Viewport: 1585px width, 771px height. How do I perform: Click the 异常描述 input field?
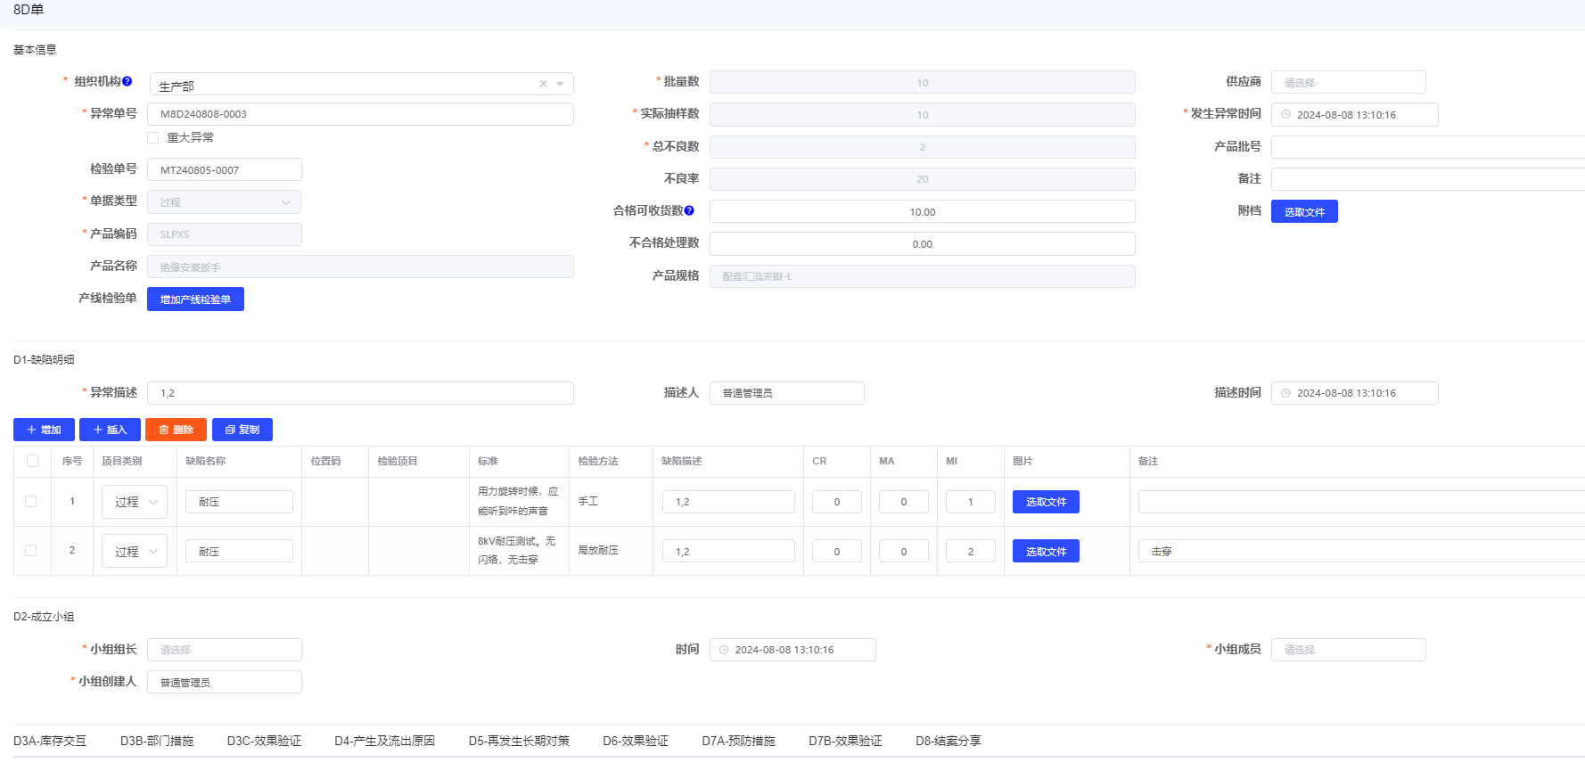pos(360,393)
